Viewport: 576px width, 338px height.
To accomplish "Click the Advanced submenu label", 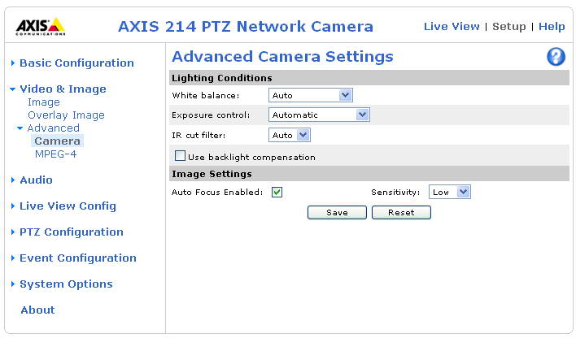I will coord(53,128).
